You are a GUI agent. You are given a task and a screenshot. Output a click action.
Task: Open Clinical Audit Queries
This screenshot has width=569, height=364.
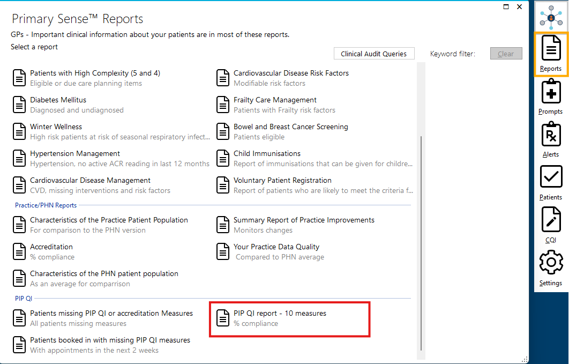tap(374, 54)
